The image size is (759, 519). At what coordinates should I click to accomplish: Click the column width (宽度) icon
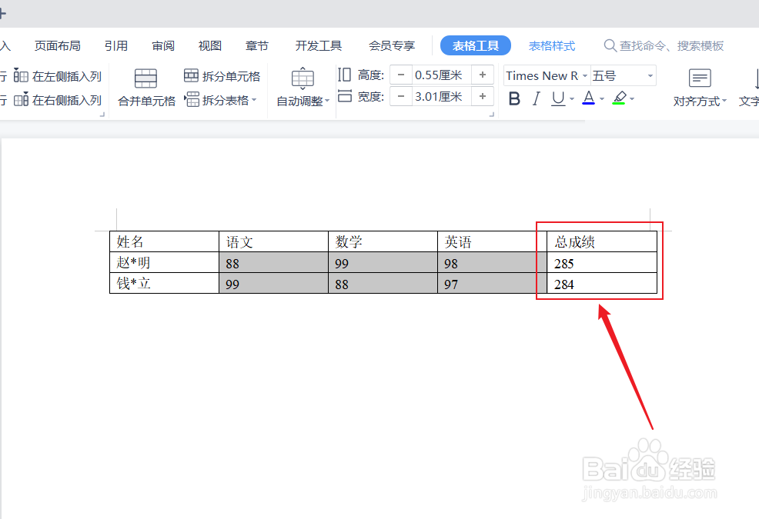coord(343,96)
